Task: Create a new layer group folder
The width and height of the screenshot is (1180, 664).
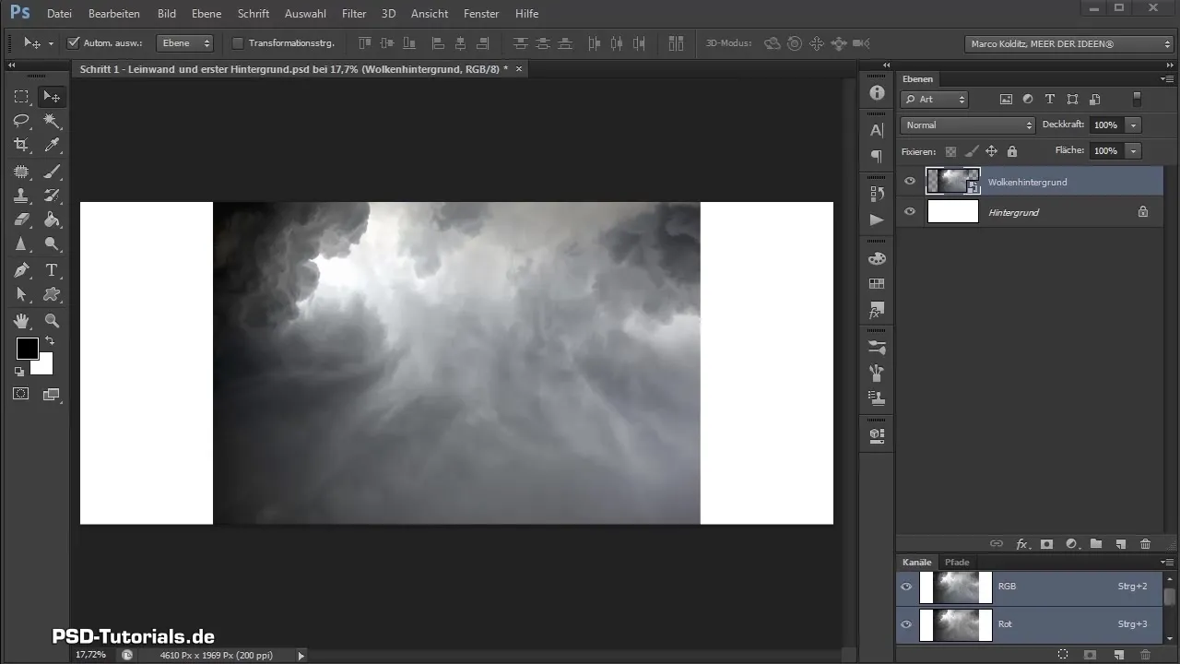Action: 1096,544
